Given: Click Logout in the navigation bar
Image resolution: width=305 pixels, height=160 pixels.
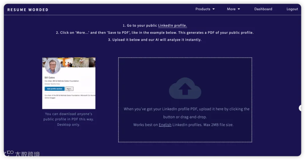Looking at the screenshot, I should click(x=292, y=9).
